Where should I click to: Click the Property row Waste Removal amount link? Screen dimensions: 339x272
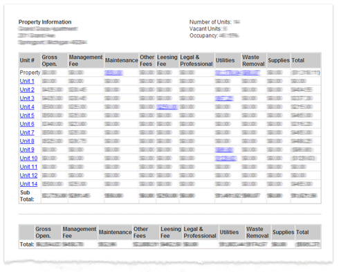[251, 73]
